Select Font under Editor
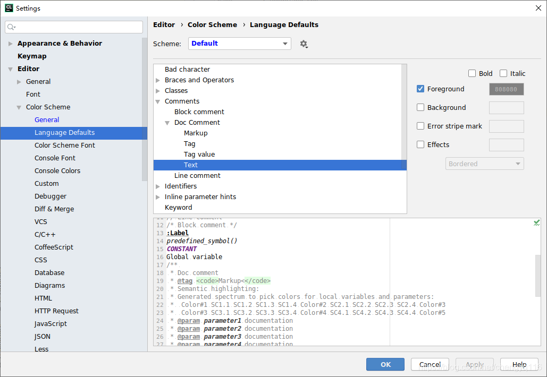The image size is (547, 377). (x=33, y=94)
